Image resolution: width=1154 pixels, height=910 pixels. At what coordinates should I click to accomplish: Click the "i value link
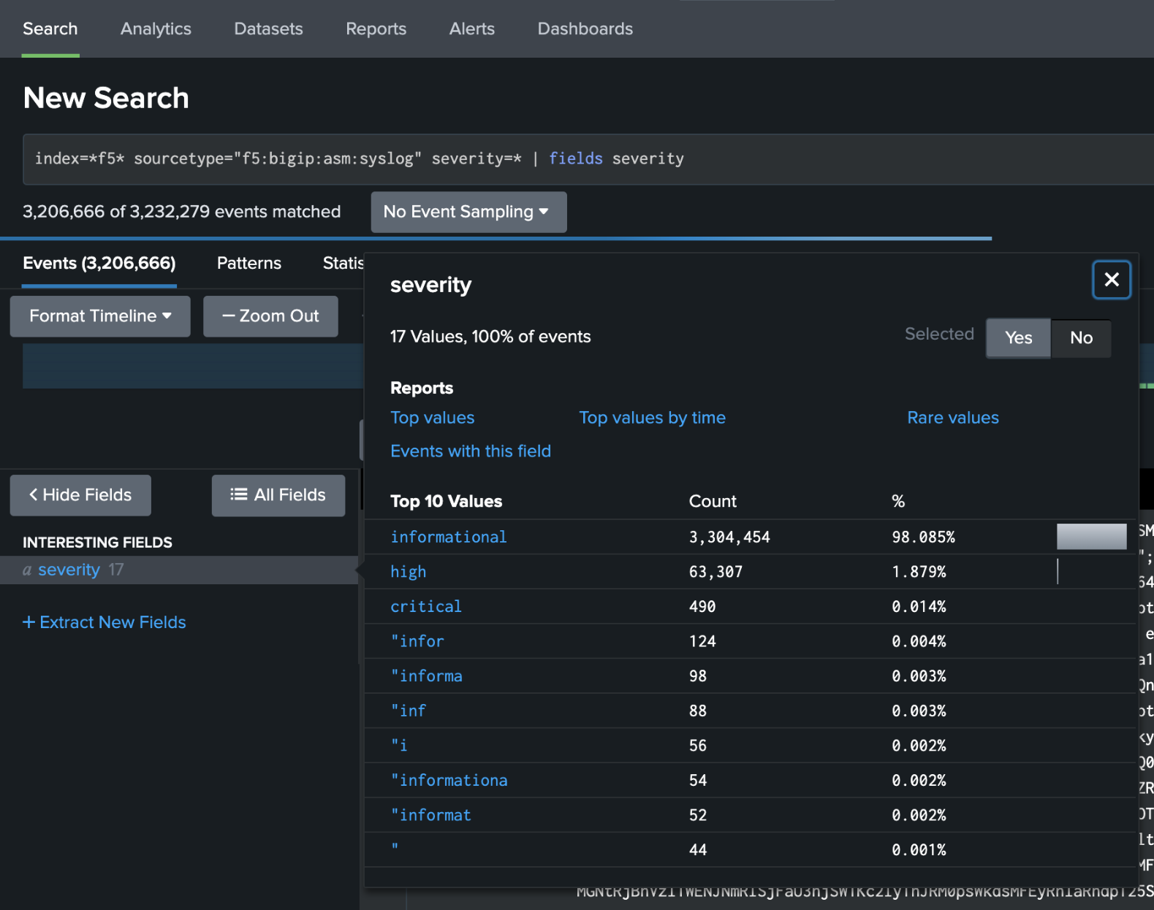[x=399, y=746]
